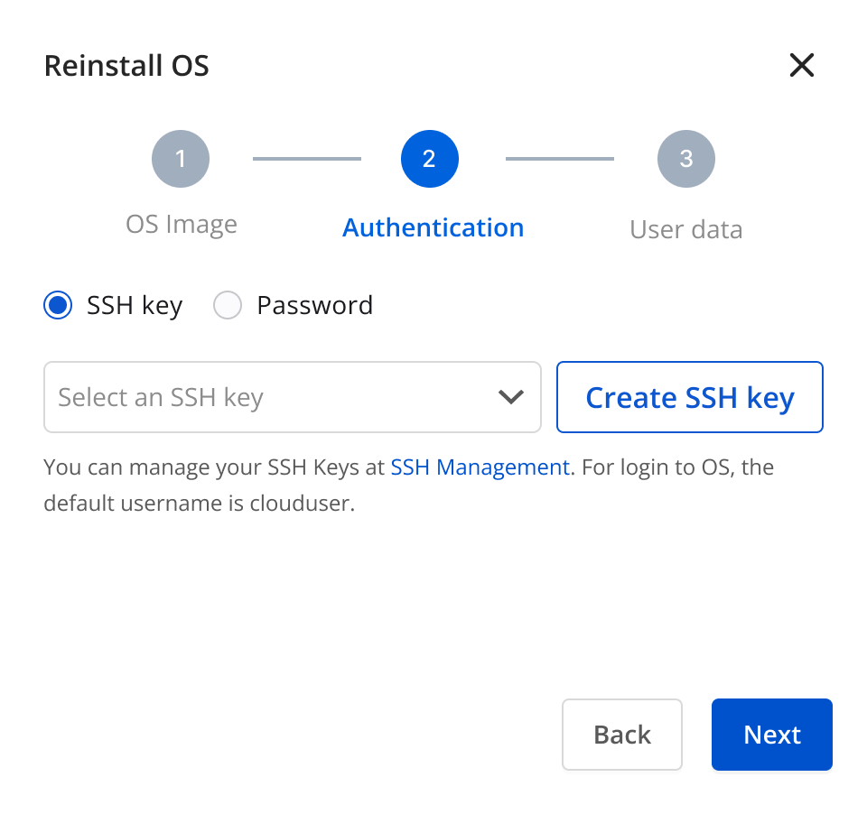Open the User data step label
867x814 pixels.
click(x=686, y=229)
